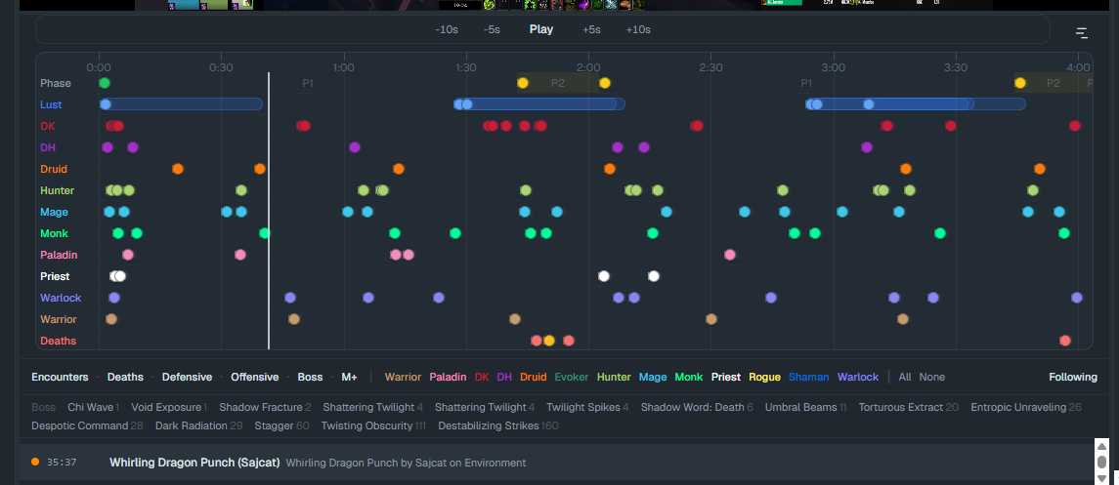Viewport: 1119px width, 485px height.
Task: Toggle the Offensive filter
Action: point(255,377)
